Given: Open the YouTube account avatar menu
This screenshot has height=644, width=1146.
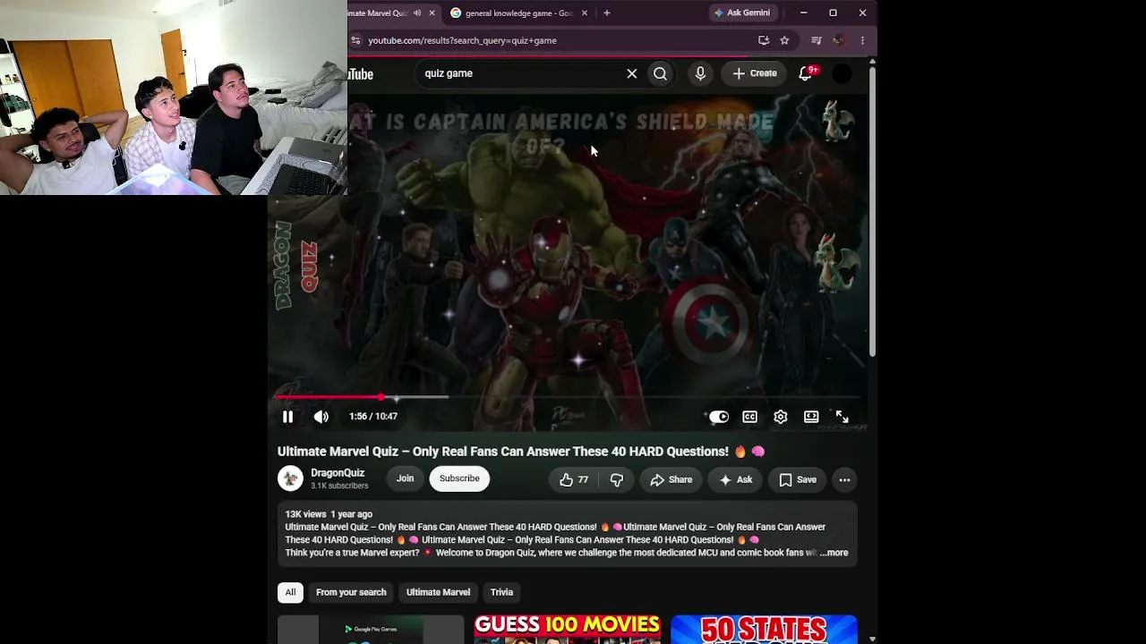Looking at the screenshot, I should (x=842, y=73).
